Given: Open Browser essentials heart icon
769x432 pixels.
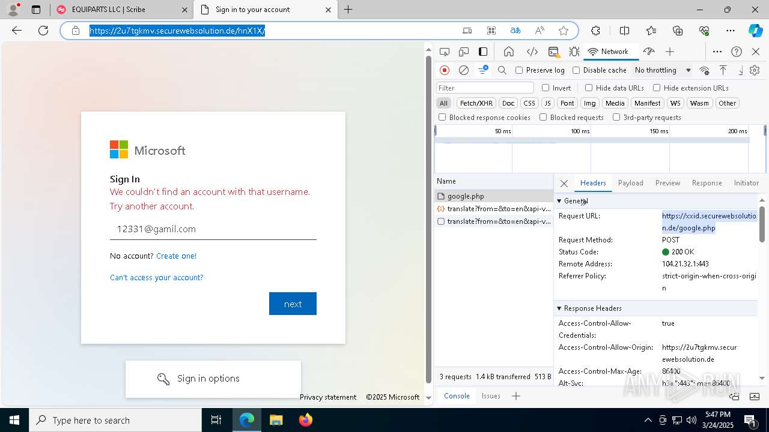Looking at the screenshot, I should pyautogui.click(x=704, y=31).
